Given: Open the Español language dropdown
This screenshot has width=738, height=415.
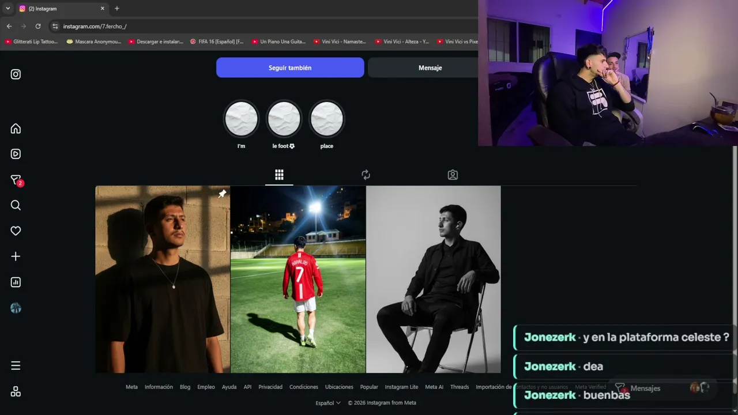Looking at the screenshot, I should click(328, 403).
